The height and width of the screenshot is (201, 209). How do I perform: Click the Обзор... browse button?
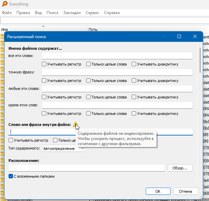click(180, 168)
